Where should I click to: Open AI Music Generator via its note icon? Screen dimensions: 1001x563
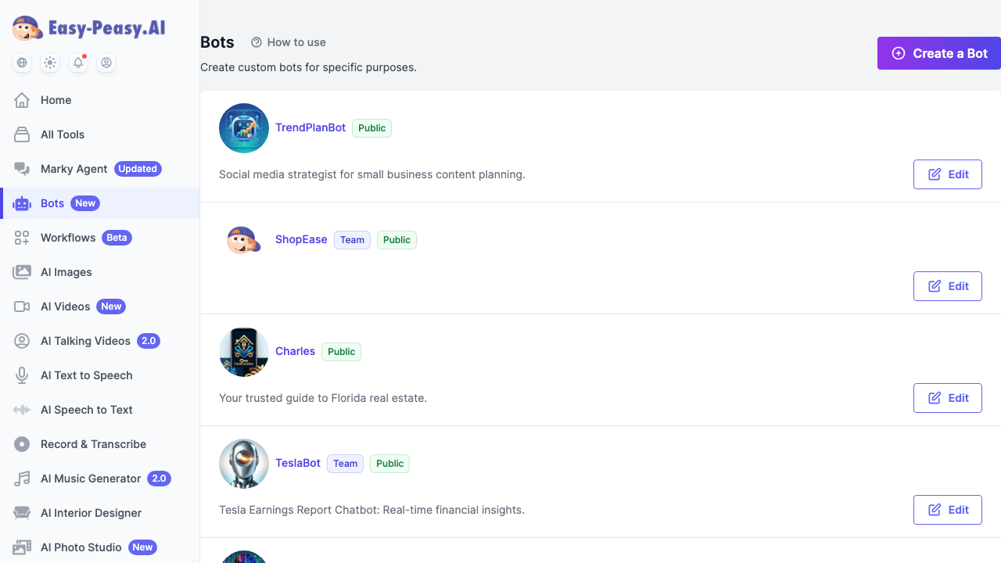(x=22, y=479)
